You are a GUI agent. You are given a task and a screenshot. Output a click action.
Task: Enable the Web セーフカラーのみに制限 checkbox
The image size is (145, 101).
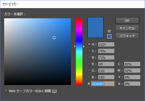tap(6, 91)
